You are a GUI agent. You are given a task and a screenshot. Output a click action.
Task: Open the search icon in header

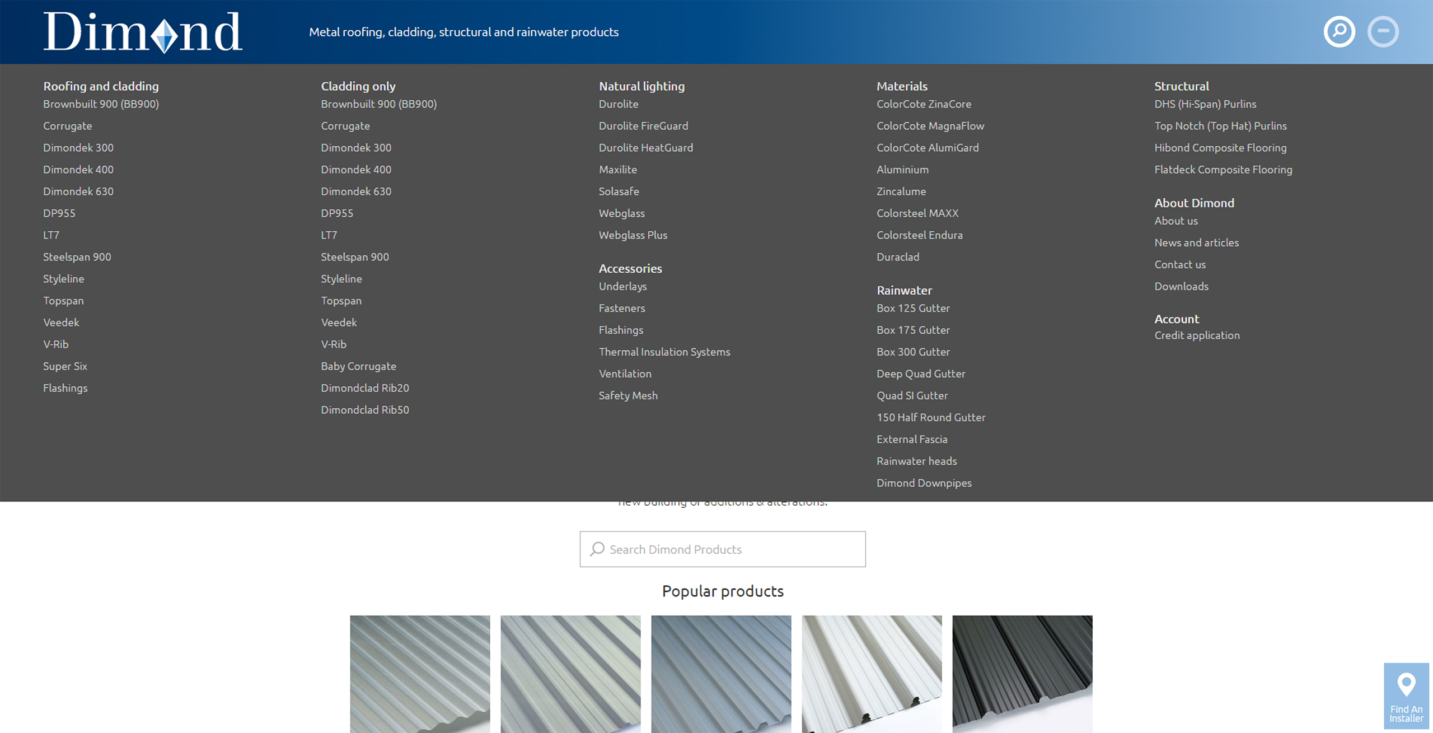(1339, 32)
